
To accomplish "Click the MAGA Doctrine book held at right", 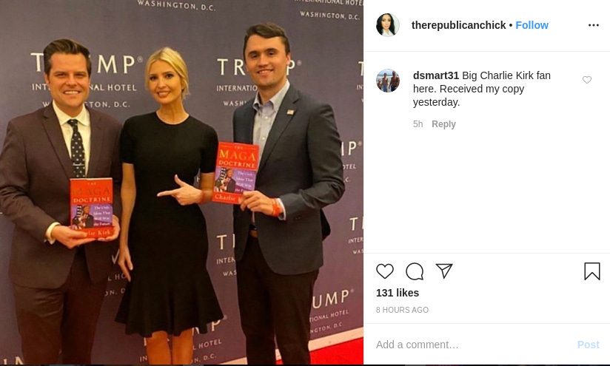I will coord(235,172).
